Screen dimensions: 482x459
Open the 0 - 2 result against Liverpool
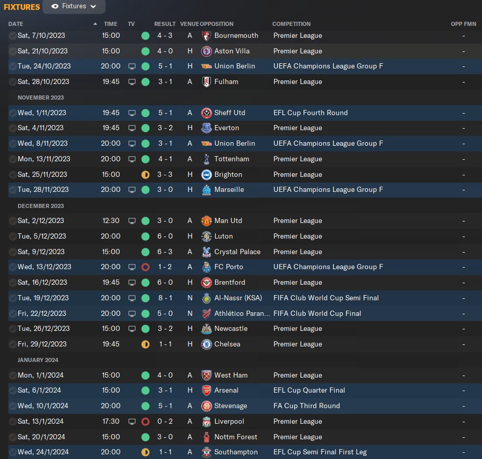pos(165,422)
